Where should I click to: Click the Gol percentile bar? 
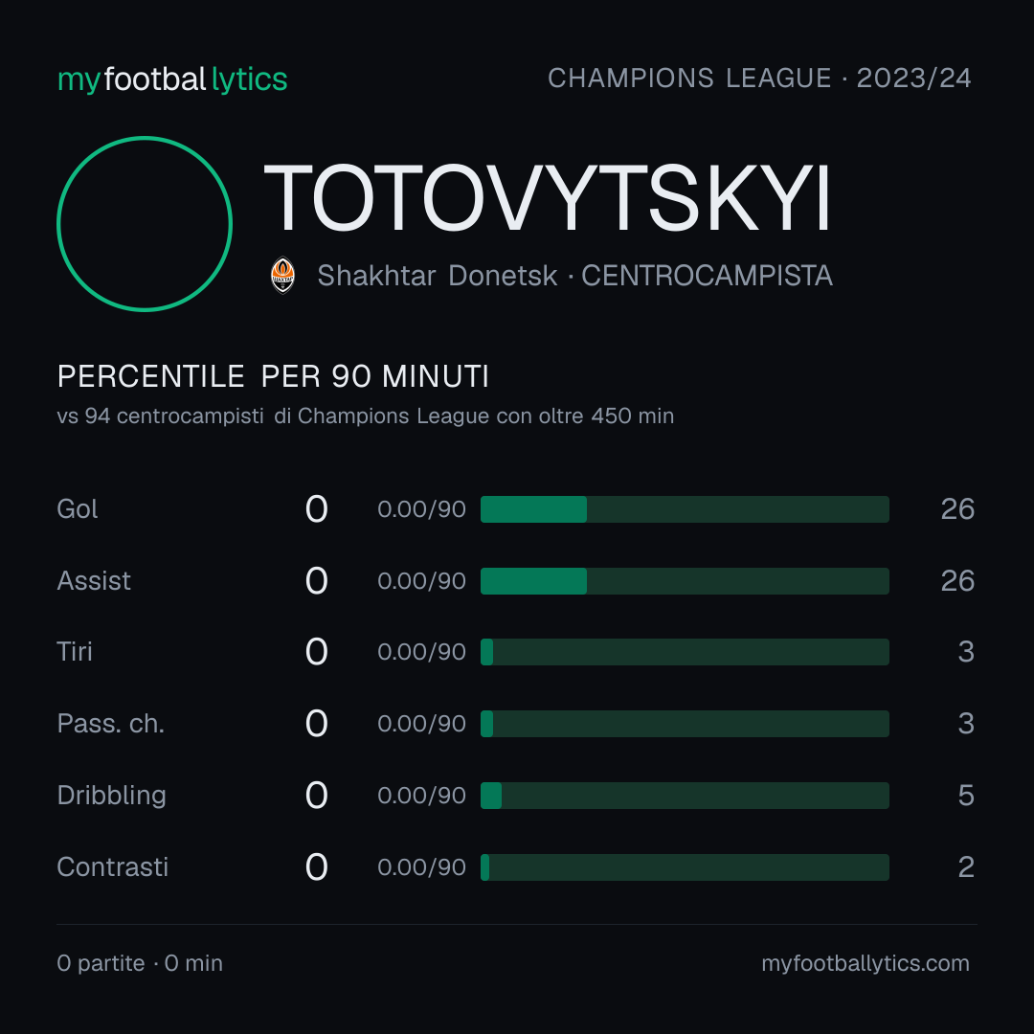685,509
